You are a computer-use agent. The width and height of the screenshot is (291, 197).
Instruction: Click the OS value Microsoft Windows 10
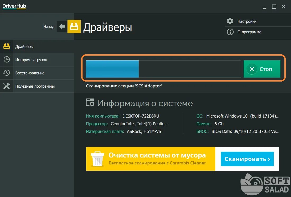tap(243, 116)
